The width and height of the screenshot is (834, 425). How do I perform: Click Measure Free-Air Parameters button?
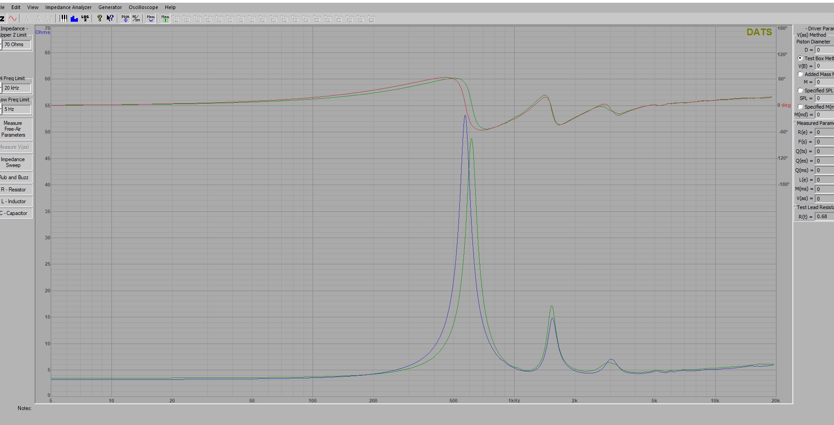(x=15, y=129)
